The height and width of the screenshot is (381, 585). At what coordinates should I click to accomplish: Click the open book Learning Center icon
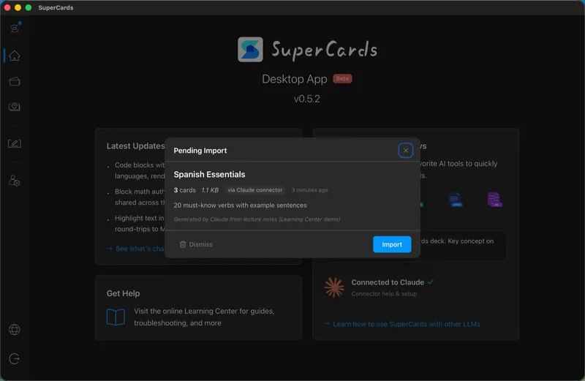click(x=116, y=317)
